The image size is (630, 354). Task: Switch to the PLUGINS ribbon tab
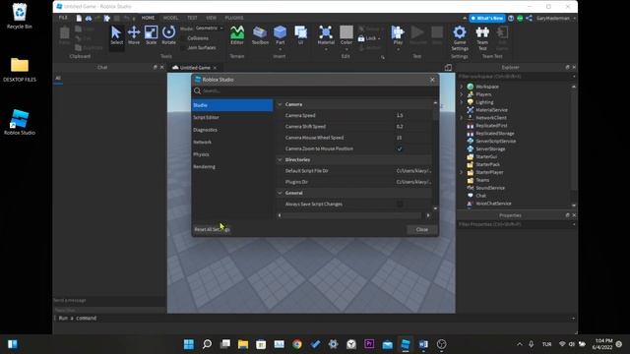pyautogui.click(x=234, y=18)
